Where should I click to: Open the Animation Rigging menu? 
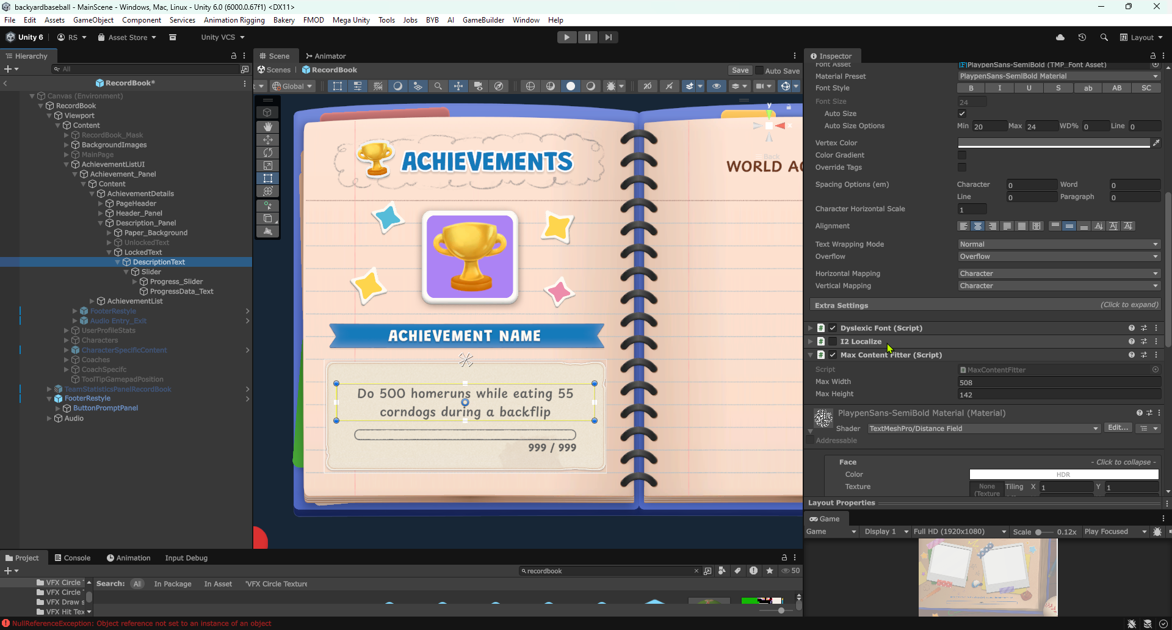click(x=234, y=20)
